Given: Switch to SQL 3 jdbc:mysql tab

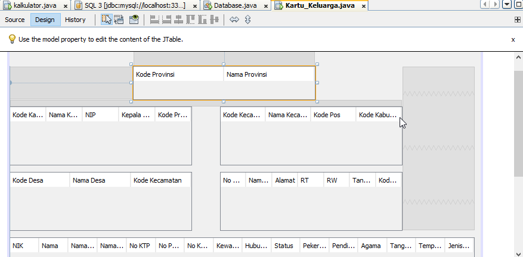Looking at the screenshot, I should pyautogui.click(x=135, y=6).
